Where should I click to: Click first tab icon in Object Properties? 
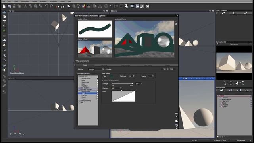point(223,13)
